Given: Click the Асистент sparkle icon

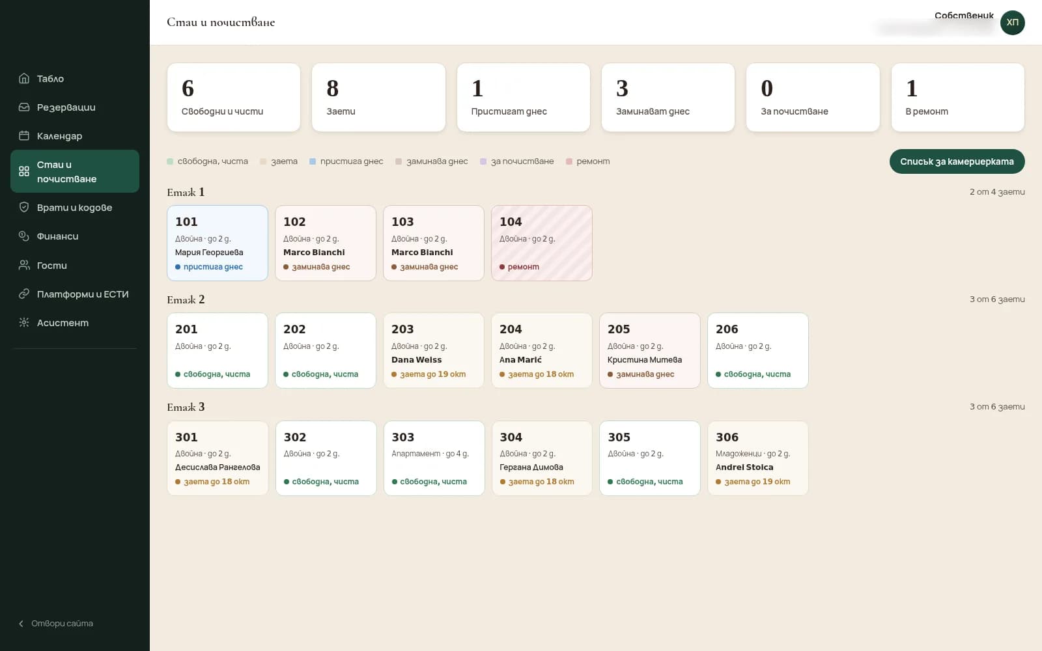Looking at the screenshot, I should click(24, 323).
